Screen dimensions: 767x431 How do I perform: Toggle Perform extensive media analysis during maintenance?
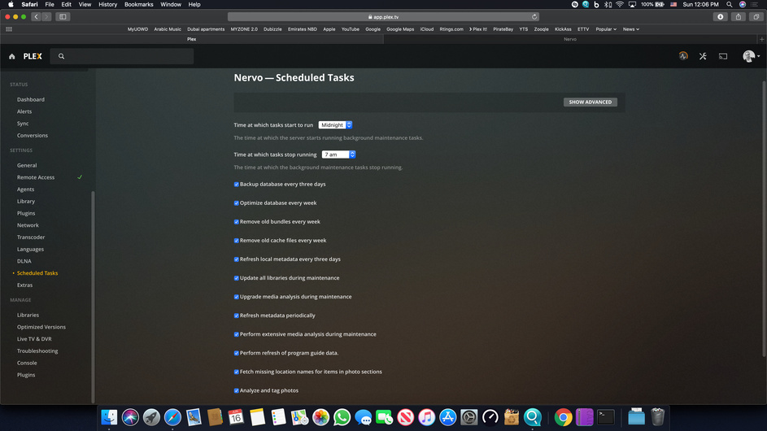point(236,334)
